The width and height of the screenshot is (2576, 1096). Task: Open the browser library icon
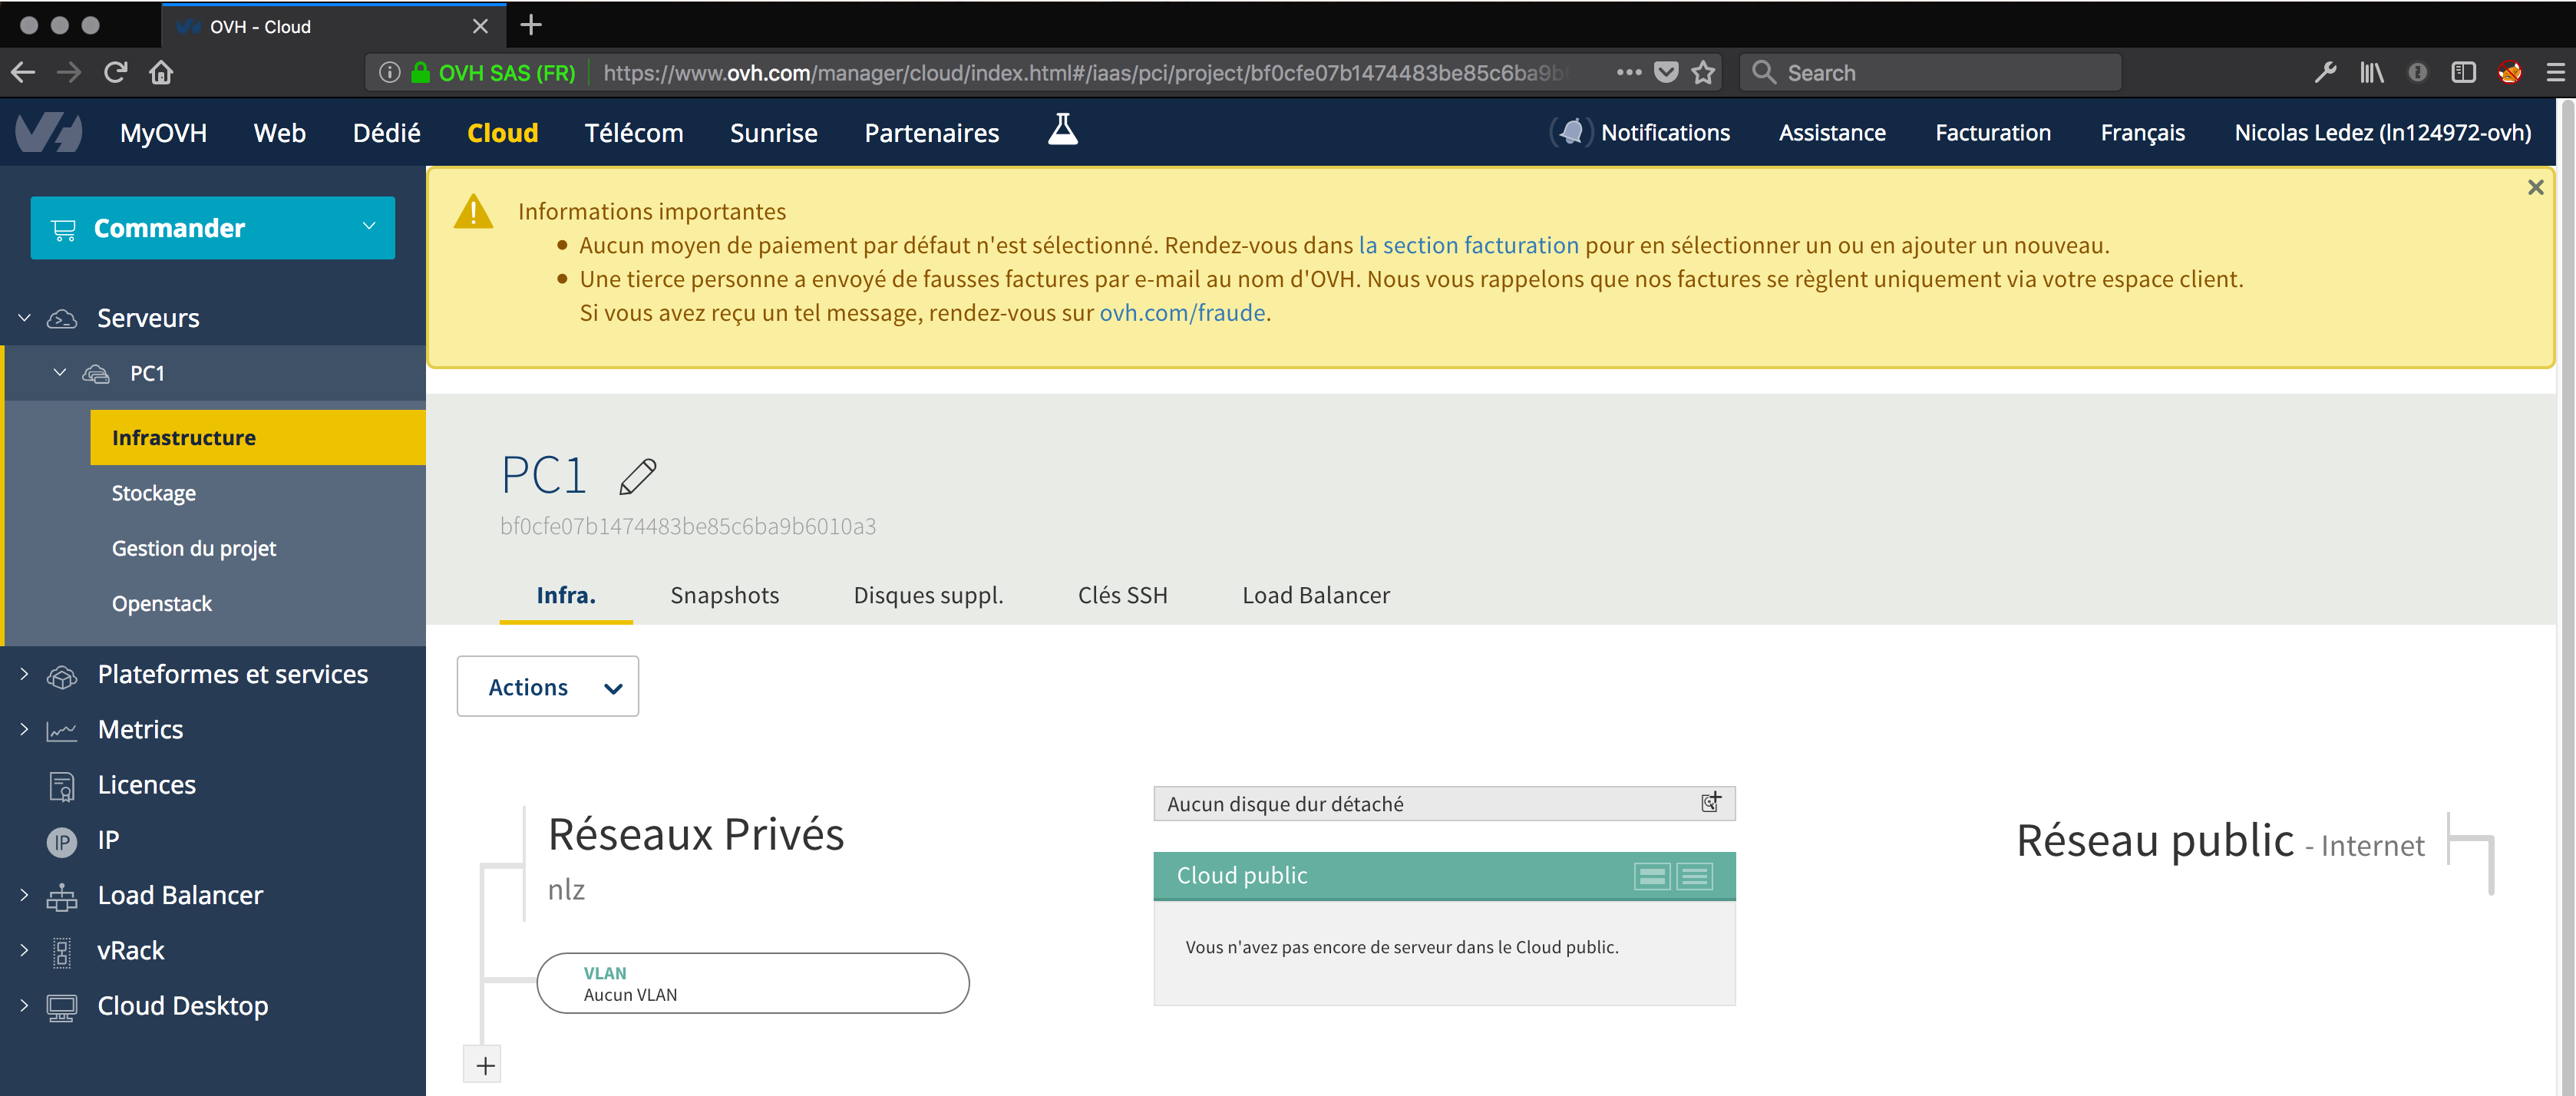coord(2371,72)
